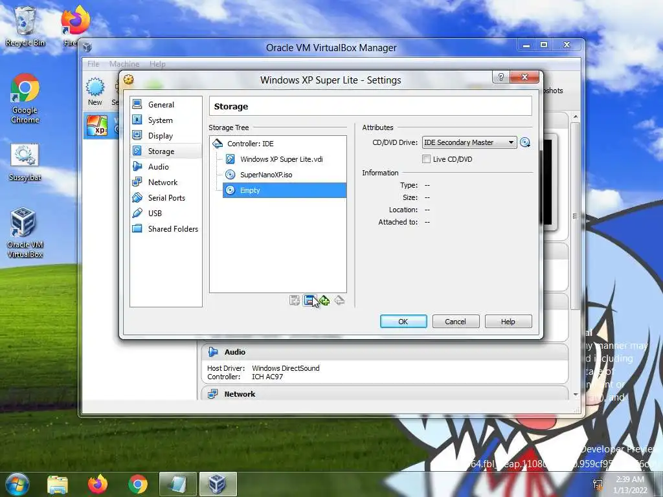Click the Google Chrome desktop icon
The height and width of the screenshot is (497, 663).
pyautogui.click(x=25, y=99)
